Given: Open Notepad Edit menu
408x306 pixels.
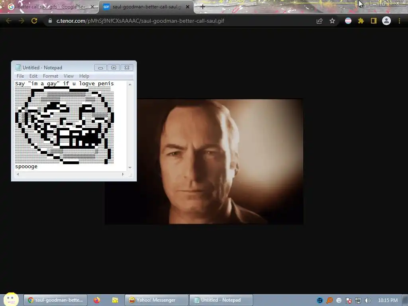Looking at the screenshot, I should pyautogui.click(x=33, y=76).
